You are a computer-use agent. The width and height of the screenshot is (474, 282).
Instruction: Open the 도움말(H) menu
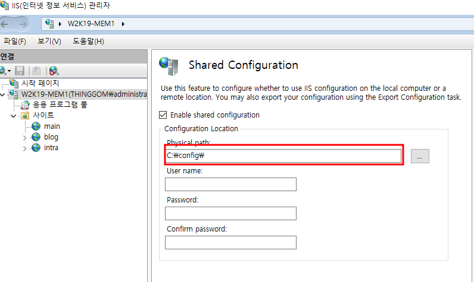88,42
